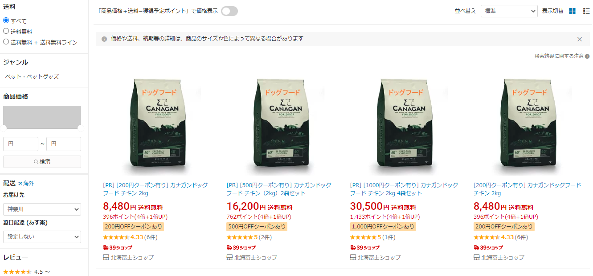Click the right price range slider handle

pyautogui.click(x=81, y=128)
